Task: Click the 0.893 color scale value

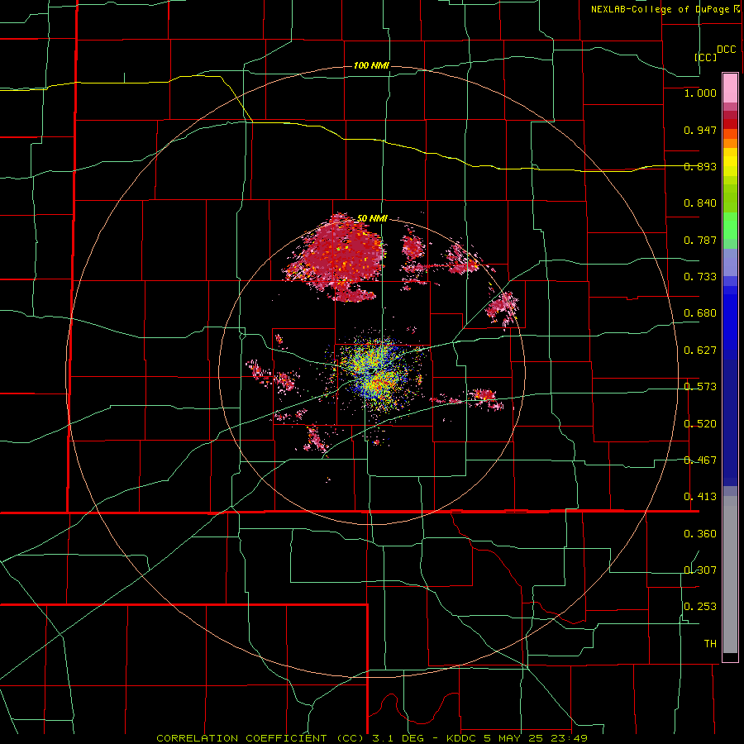Action: (x=700, y=166)
